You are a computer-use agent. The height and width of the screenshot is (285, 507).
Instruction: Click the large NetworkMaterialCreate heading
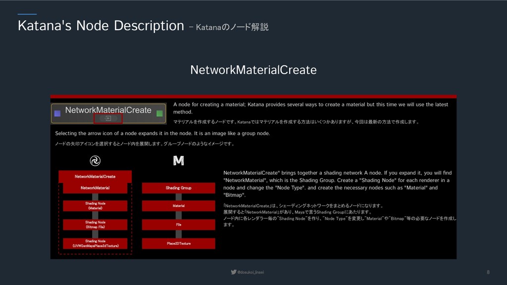click(253, 70)
